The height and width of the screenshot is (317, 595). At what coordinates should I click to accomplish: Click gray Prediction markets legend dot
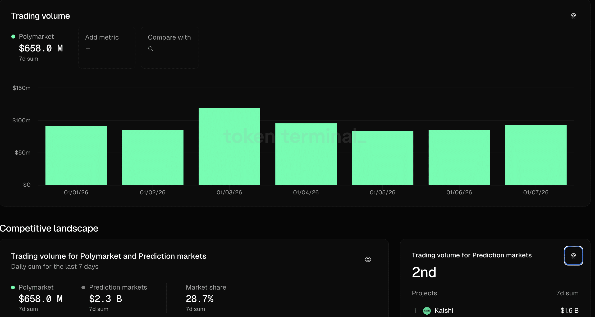pos(83,287)
